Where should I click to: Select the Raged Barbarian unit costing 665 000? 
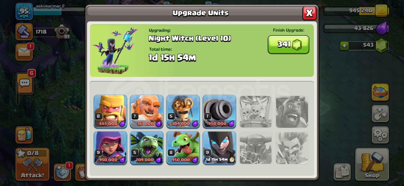(x=110, y=112)
